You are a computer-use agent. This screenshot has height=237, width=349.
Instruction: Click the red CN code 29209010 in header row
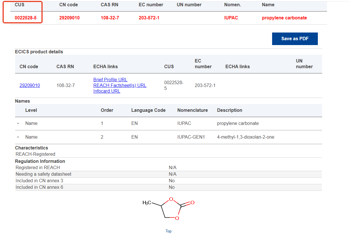69,18
